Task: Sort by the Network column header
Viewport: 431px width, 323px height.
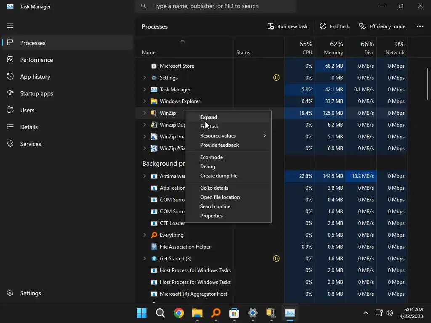Action: pos(392,48)
